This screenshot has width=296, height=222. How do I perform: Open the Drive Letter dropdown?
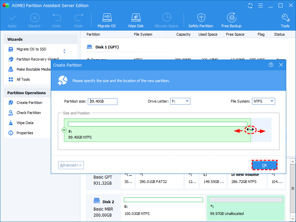180,101
